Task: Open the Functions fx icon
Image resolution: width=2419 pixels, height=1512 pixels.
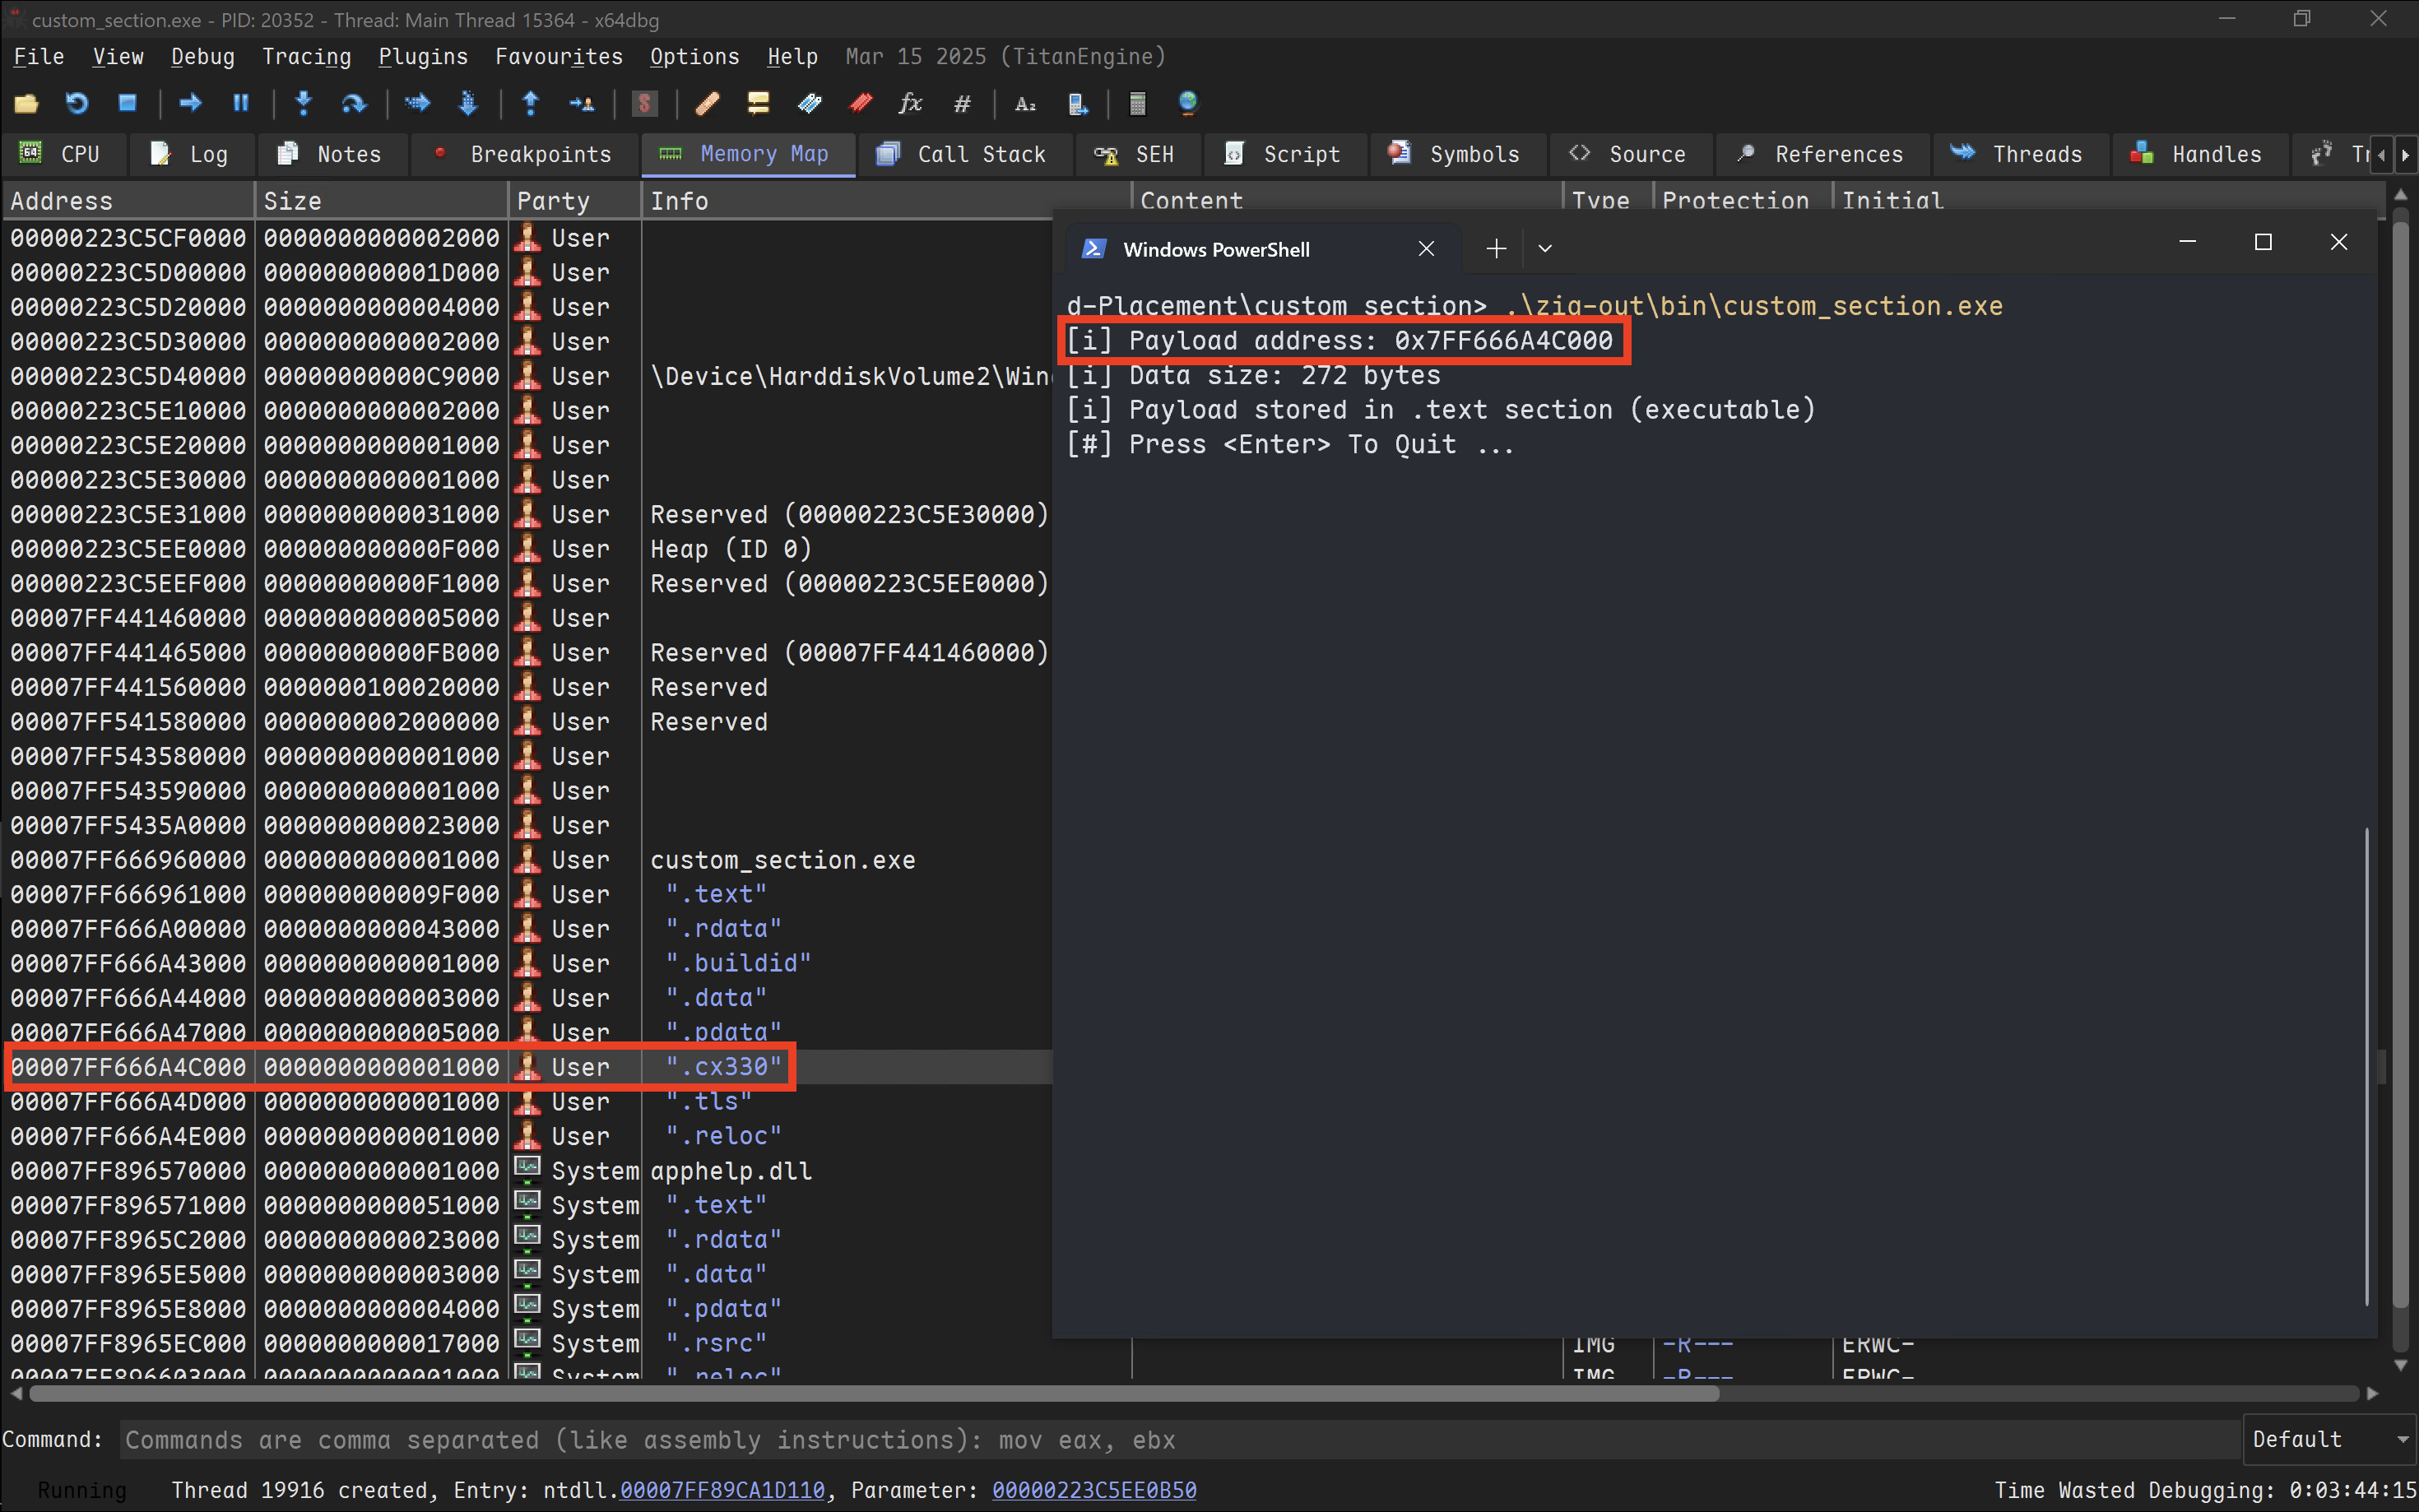Action: point(910,103)
